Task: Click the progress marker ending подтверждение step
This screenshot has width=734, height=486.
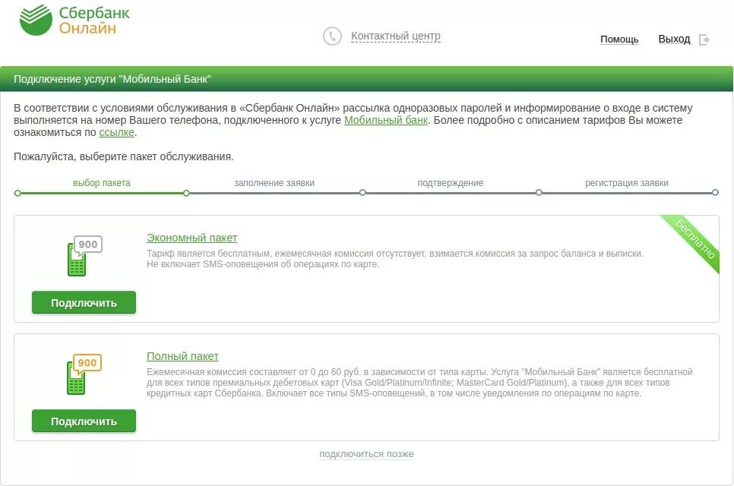Action: tap(539, 192)
